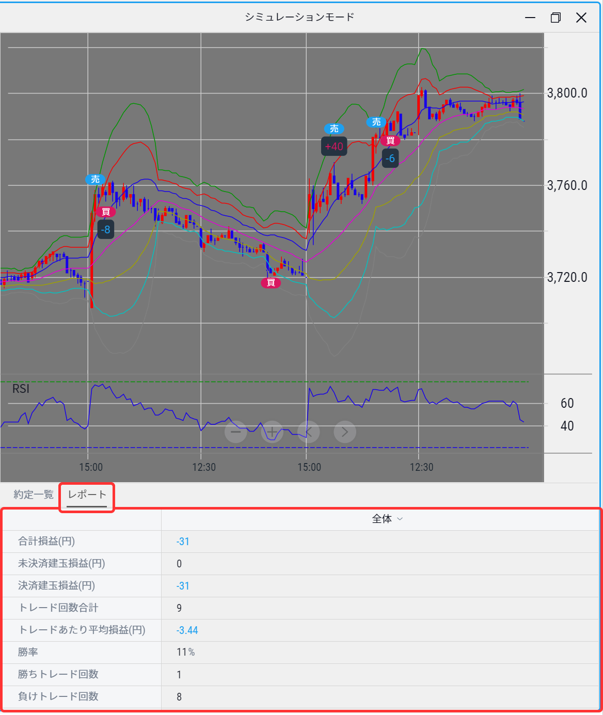Select the 買 marker above the -6 label
603x715 pixels.
pyautogui.click(x=390, y=140)
